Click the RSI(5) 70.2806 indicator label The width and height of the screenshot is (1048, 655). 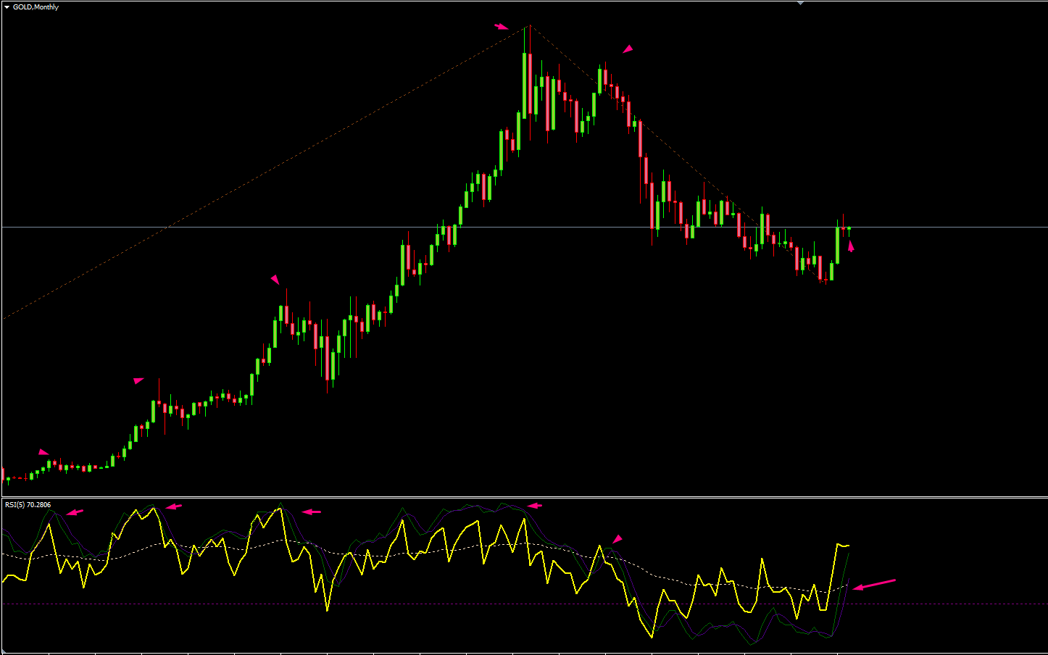(x=28, y=504)
